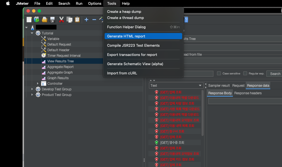Screen dimensions: 282x167
Task: Collapse the Tutorial thread group
Action: click(32, 33)
